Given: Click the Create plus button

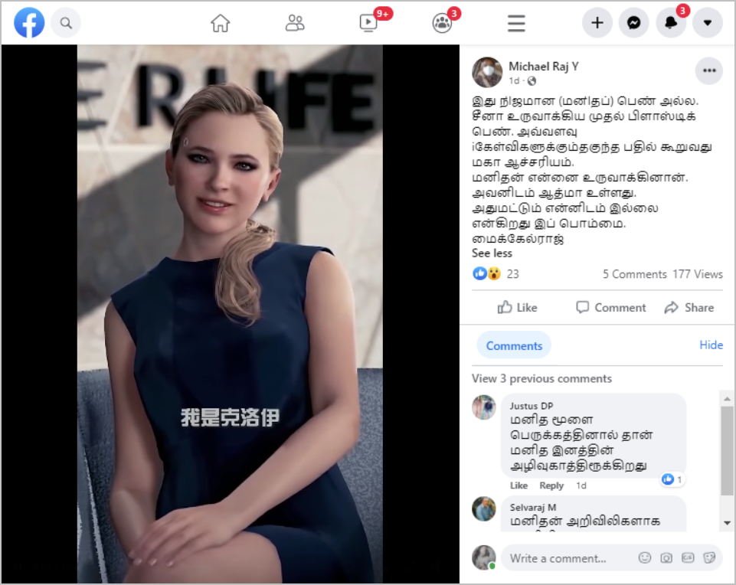Looking at the screenshot, I should [x=597, y=22].
